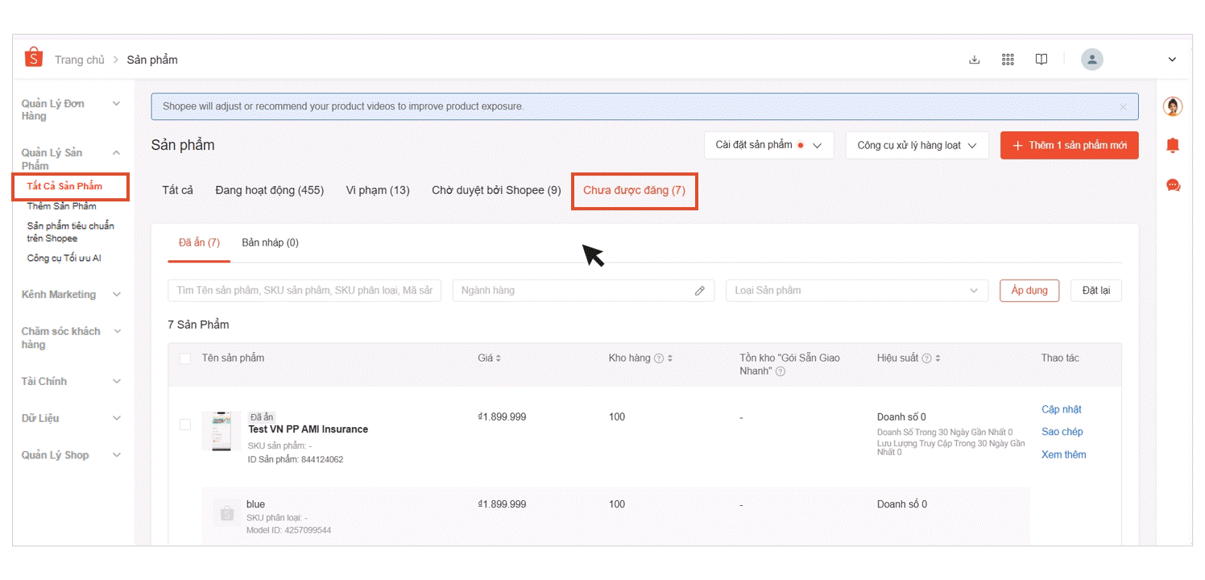
Task: Open Cài đặt sản phẩm dropdown
Action: tap(769, 145)
